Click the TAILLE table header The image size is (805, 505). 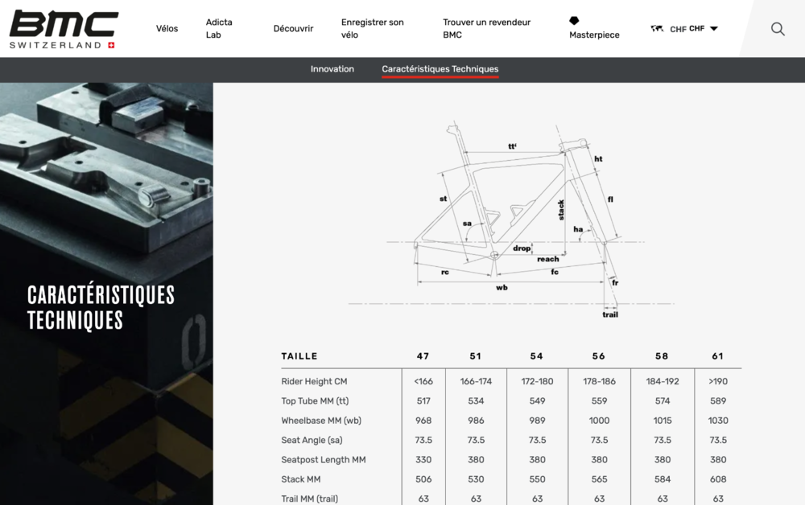pos(299,356)
